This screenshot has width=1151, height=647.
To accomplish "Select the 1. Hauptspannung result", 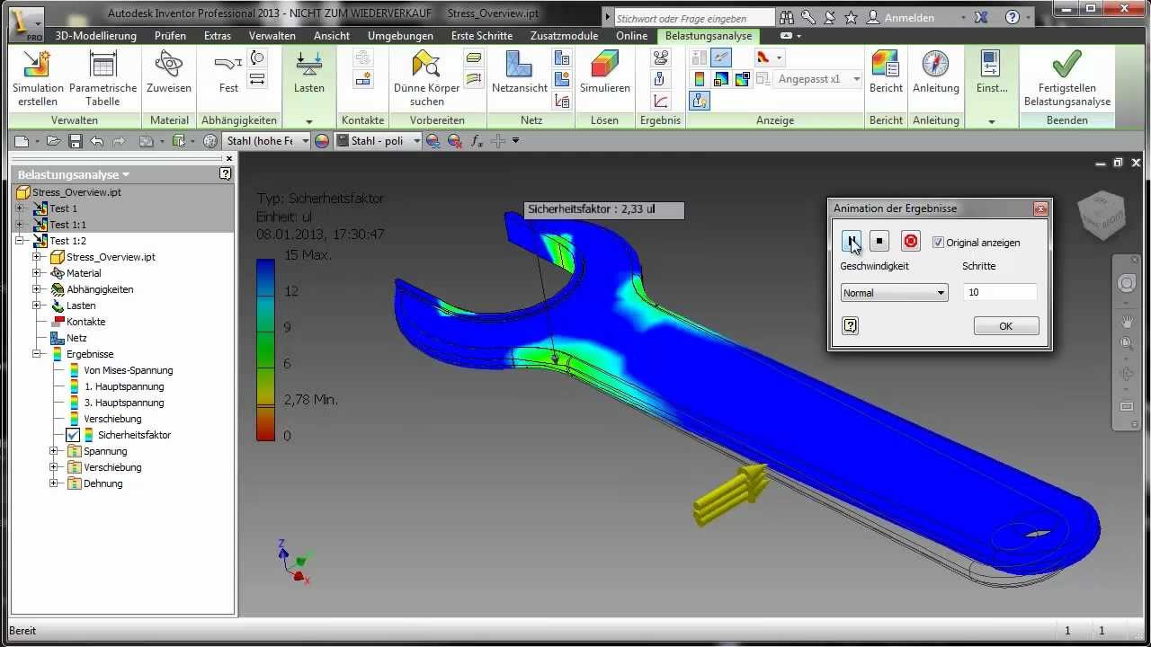I will pyautogui.click(x=124, y=386).
